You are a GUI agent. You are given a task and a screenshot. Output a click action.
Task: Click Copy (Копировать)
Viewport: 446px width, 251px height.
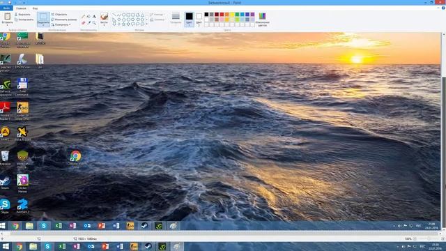(x=24, y=20)
